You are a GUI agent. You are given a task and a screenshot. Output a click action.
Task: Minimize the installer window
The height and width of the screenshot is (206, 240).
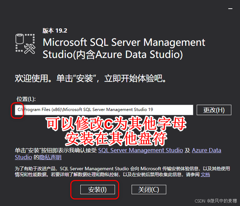point(230,9)
